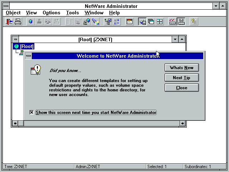
Task: Click the Tile windows toolbar icon
Action: coord(160,21)
